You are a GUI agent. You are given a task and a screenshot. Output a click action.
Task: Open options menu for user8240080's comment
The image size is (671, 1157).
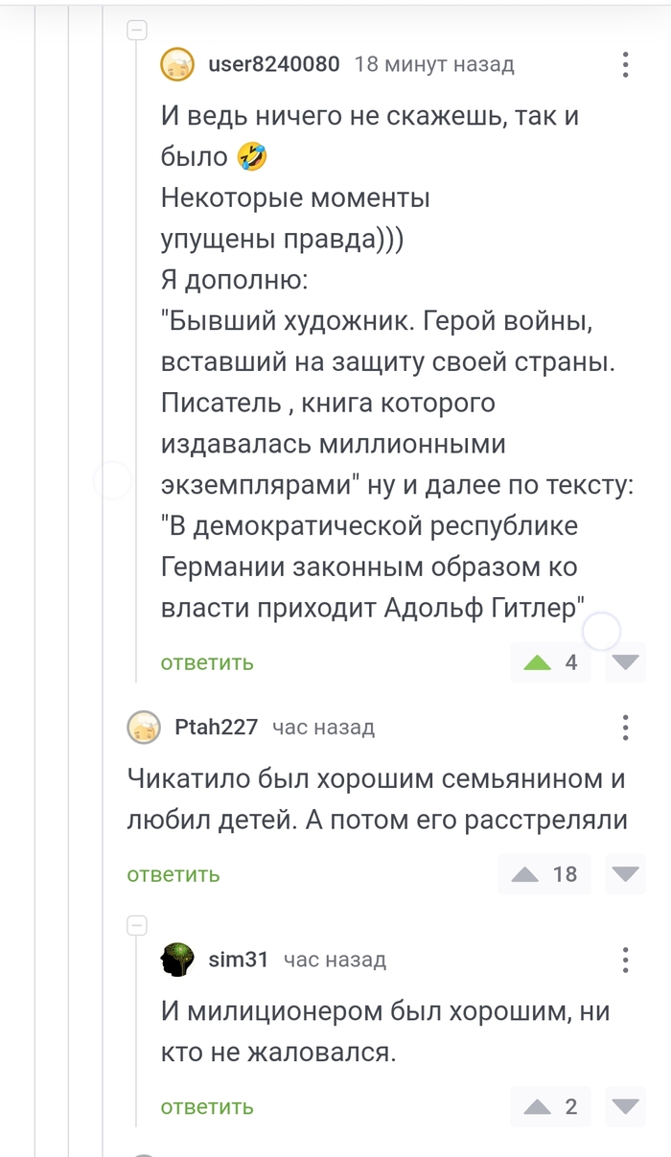(x=625, y=64)
